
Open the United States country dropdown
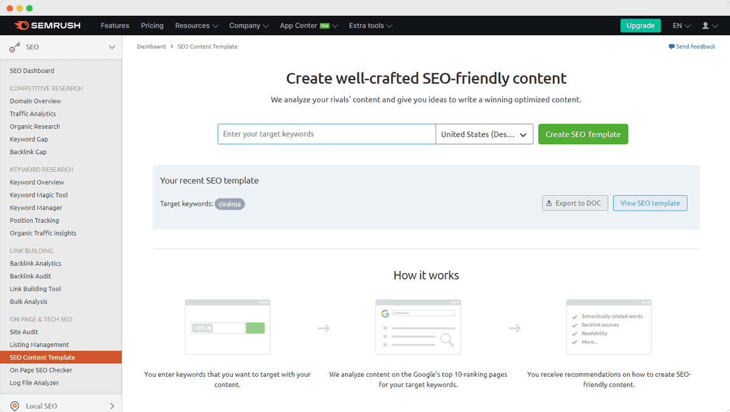[484, 134]
